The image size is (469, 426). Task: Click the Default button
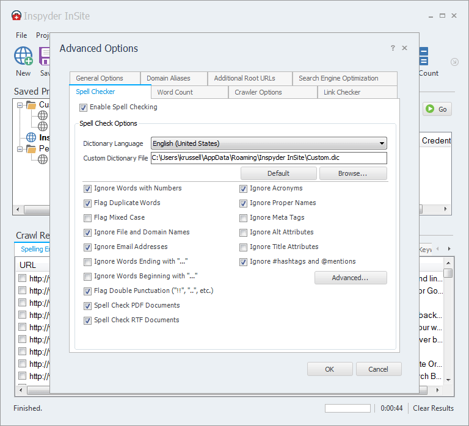click(x=278, y=173)
